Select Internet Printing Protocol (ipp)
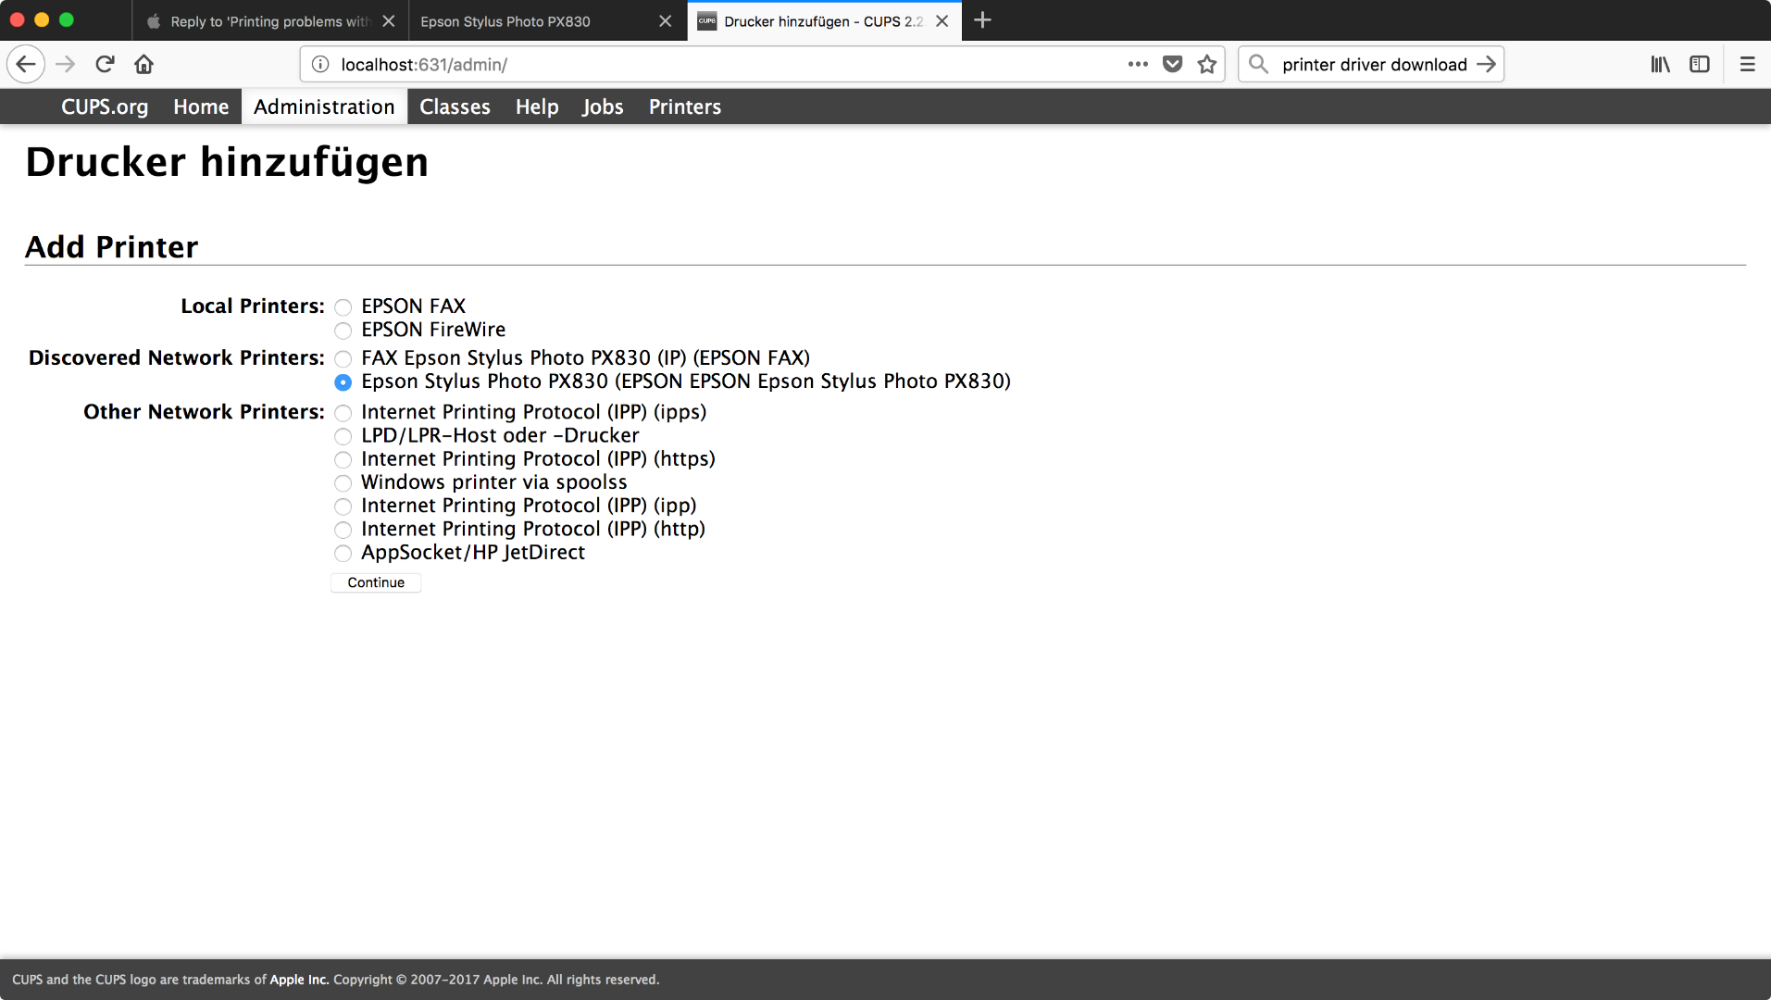Viewport: 1771px width, 1000px height. tap(343, 506)
